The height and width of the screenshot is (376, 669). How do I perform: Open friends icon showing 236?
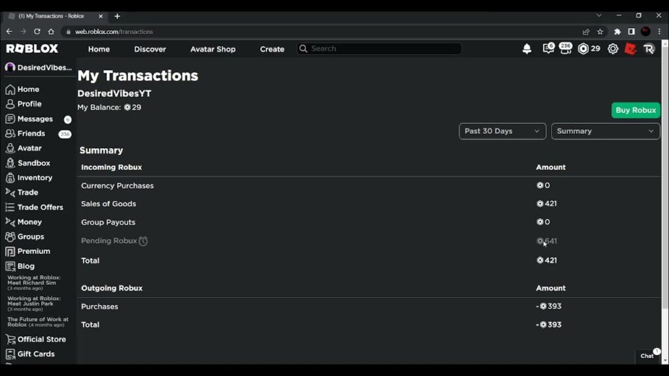(565, 48)
